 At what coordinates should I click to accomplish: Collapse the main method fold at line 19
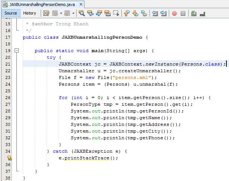click(17, 51)
